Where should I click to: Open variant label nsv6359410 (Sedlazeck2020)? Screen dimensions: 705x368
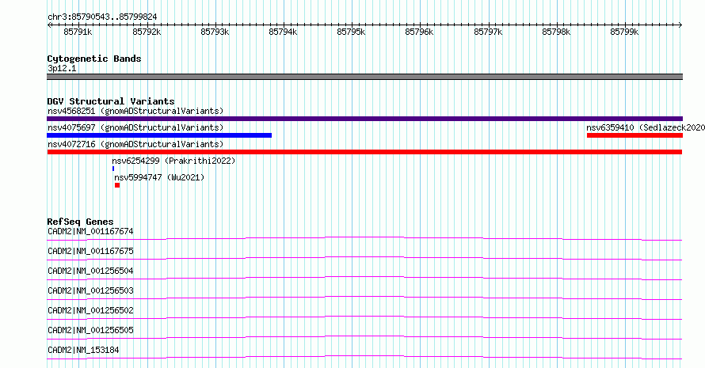tap(646, 127)
